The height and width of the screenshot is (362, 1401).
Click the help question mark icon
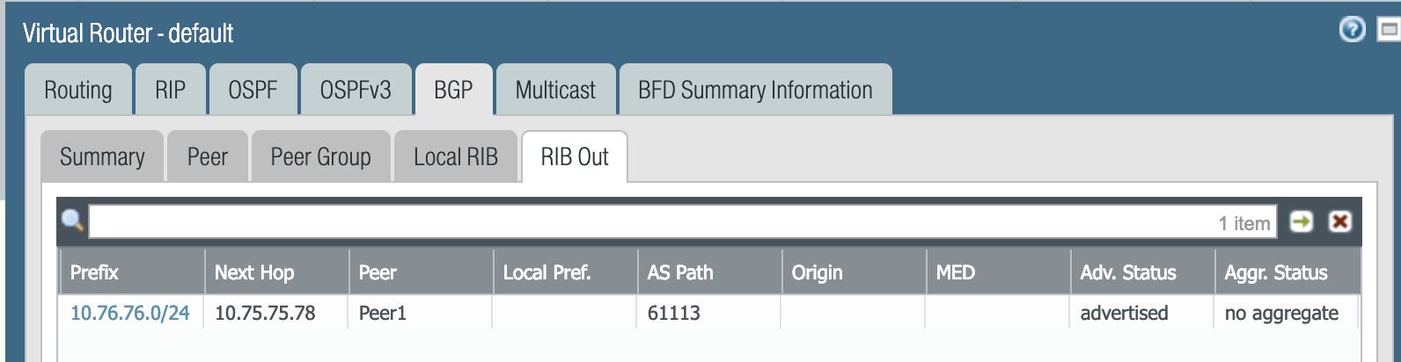1352,30
